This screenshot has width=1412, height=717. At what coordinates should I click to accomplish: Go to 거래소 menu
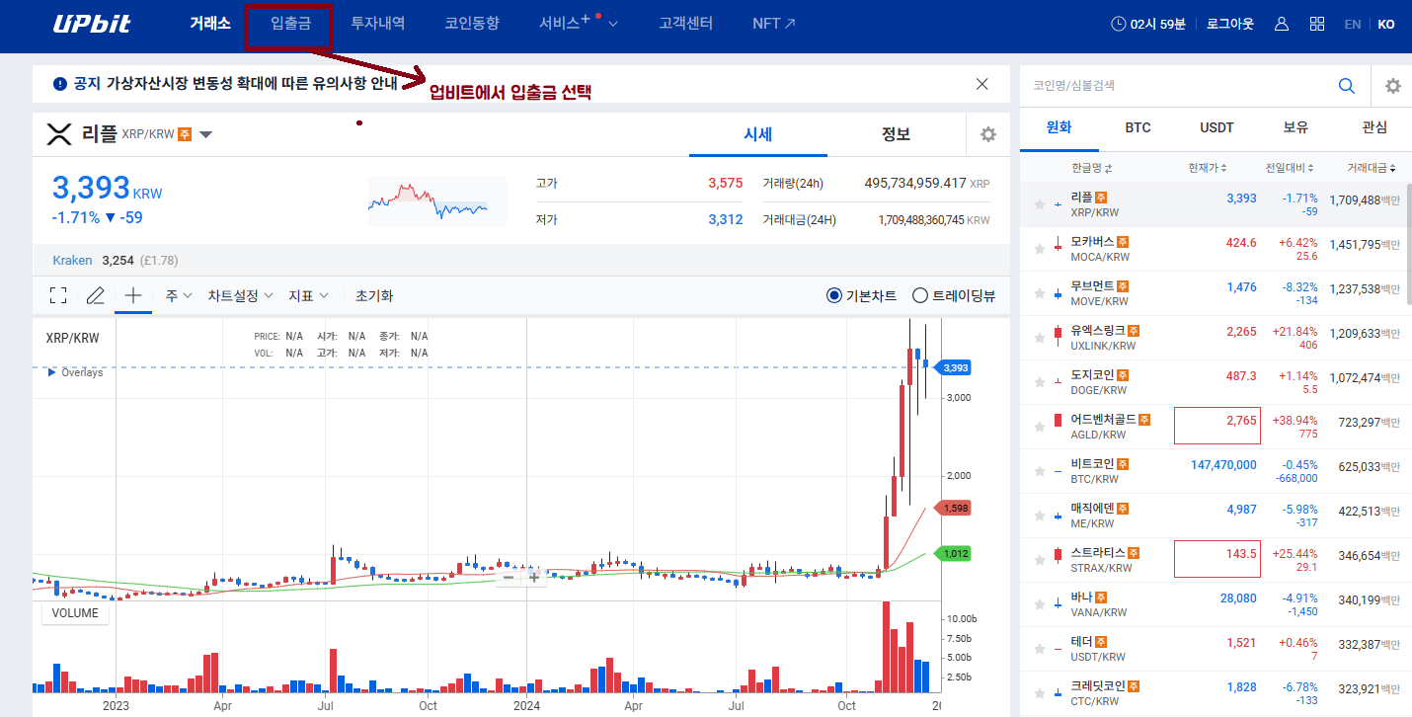click(210, 24)
